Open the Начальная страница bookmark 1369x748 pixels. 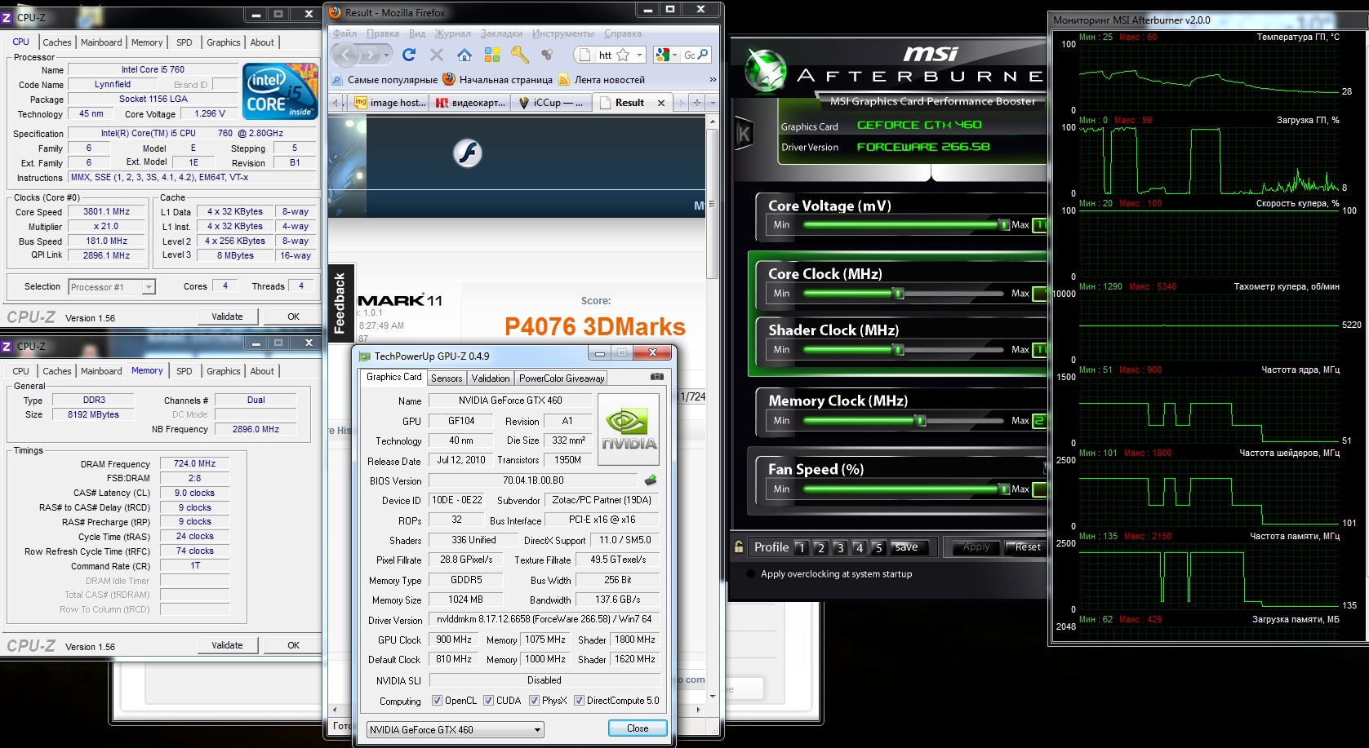[497, 79]
